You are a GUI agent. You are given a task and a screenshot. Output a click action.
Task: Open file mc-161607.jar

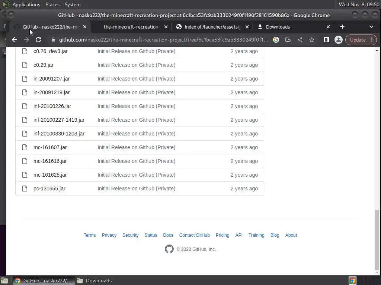50,147
